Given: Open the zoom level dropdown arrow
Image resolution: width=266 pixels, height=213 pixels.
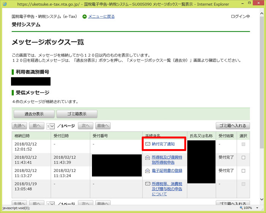Looking at the screenshot, I should point(257,208).
